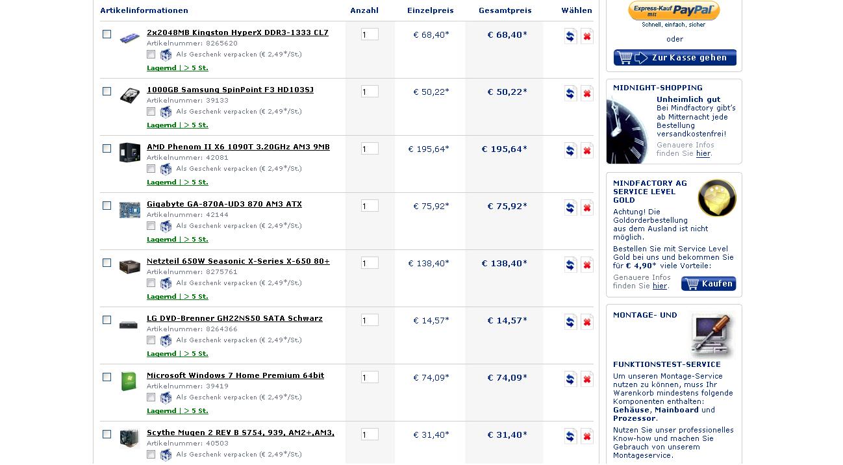
Task: Click Scythe Mugen 2 product title
Action: (x=240, y=433)
